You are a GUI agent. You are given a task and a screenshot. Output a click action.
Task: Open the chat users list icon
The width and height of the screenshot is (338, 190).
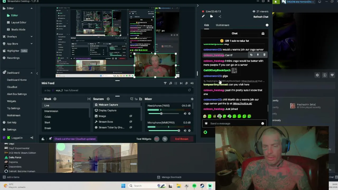point(263,34)
